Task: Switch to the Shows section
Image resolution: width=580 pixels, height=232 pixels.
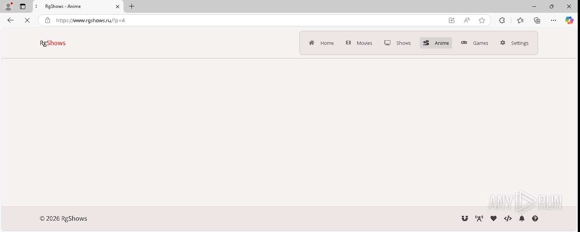Action: 398,43
